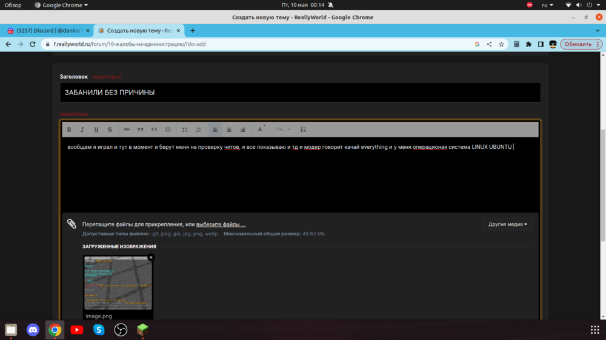Viewport: 606px width, 340px height.
Task: Toggle bold formatting in editor
Action: click(x=69, y=129)
